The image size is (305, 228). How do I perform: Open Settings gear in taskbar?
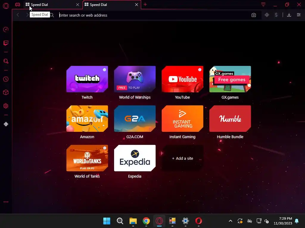click(186, 221)
